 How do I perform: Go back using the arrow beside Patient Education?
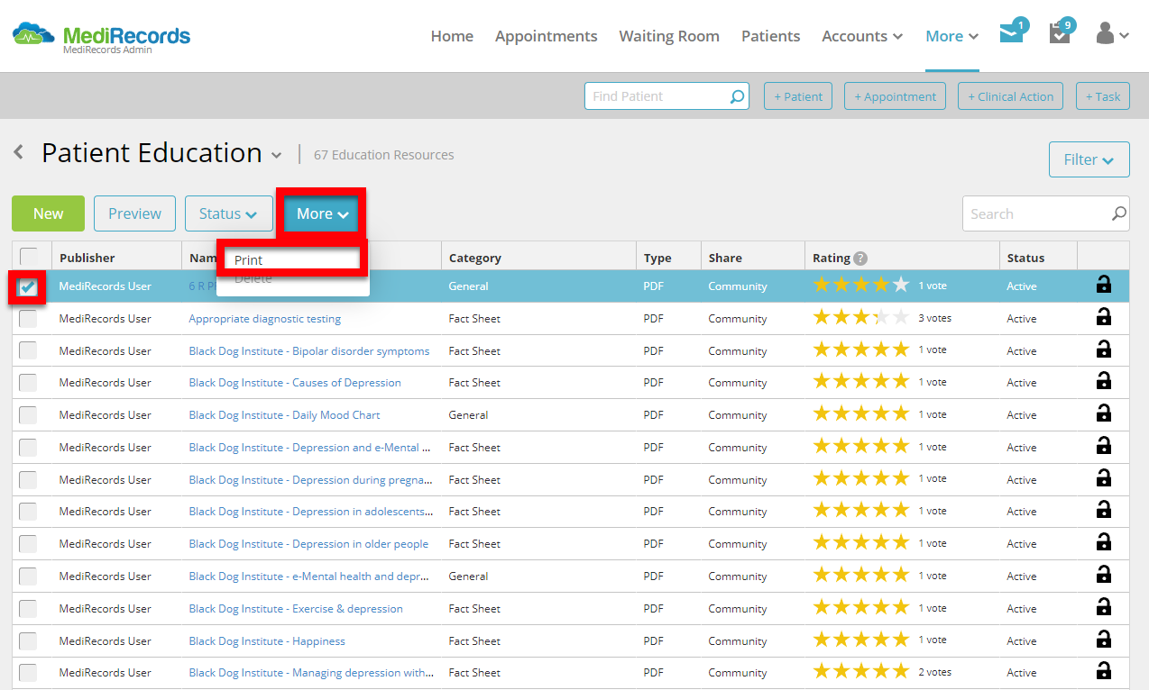click(19, 152)
